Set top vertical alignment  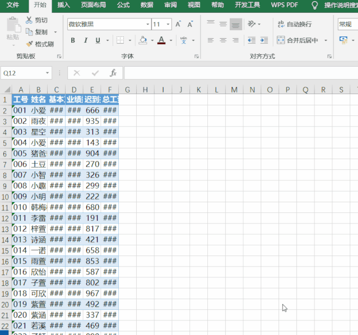(211, 24)
